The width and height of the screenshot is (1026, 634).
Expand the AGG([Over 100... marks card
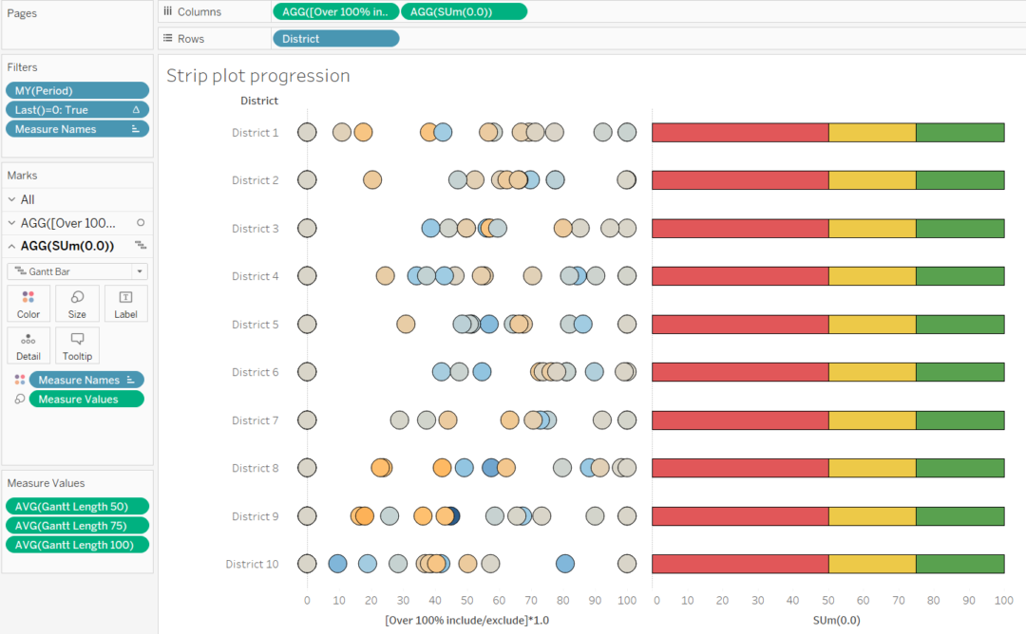[x=9, y=222]
